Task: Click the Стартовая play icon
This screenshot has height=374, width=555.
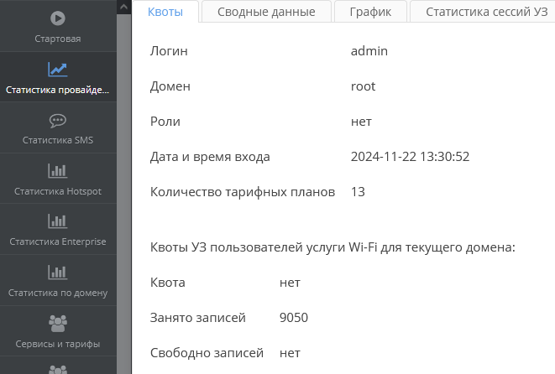Action: pos(57,18)
